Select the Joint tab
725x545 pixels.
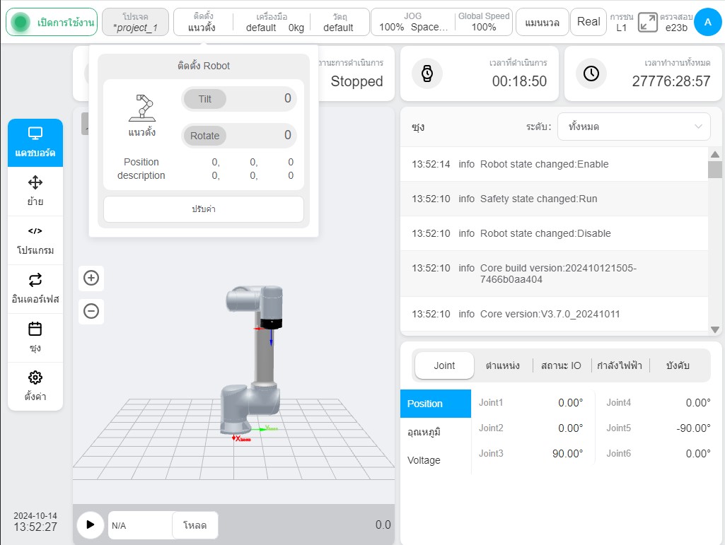click(x=444, y=365)
